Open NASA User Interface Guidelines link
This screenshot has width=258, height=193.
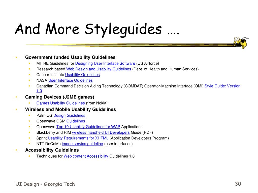tap(71, 80)
